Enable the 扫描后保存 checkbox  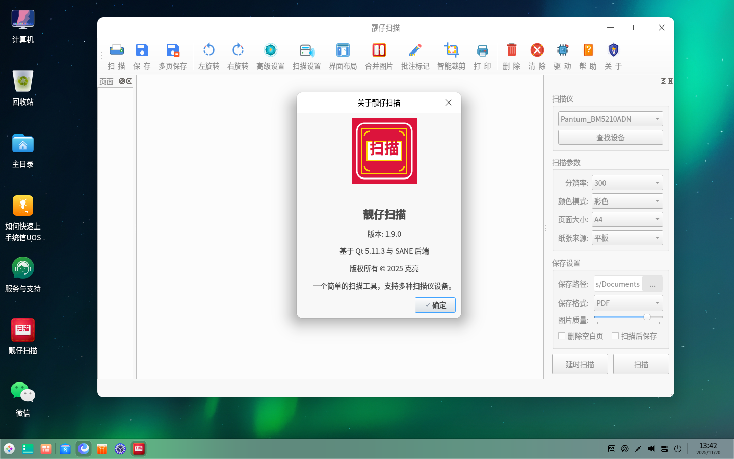tap(615, 336)
